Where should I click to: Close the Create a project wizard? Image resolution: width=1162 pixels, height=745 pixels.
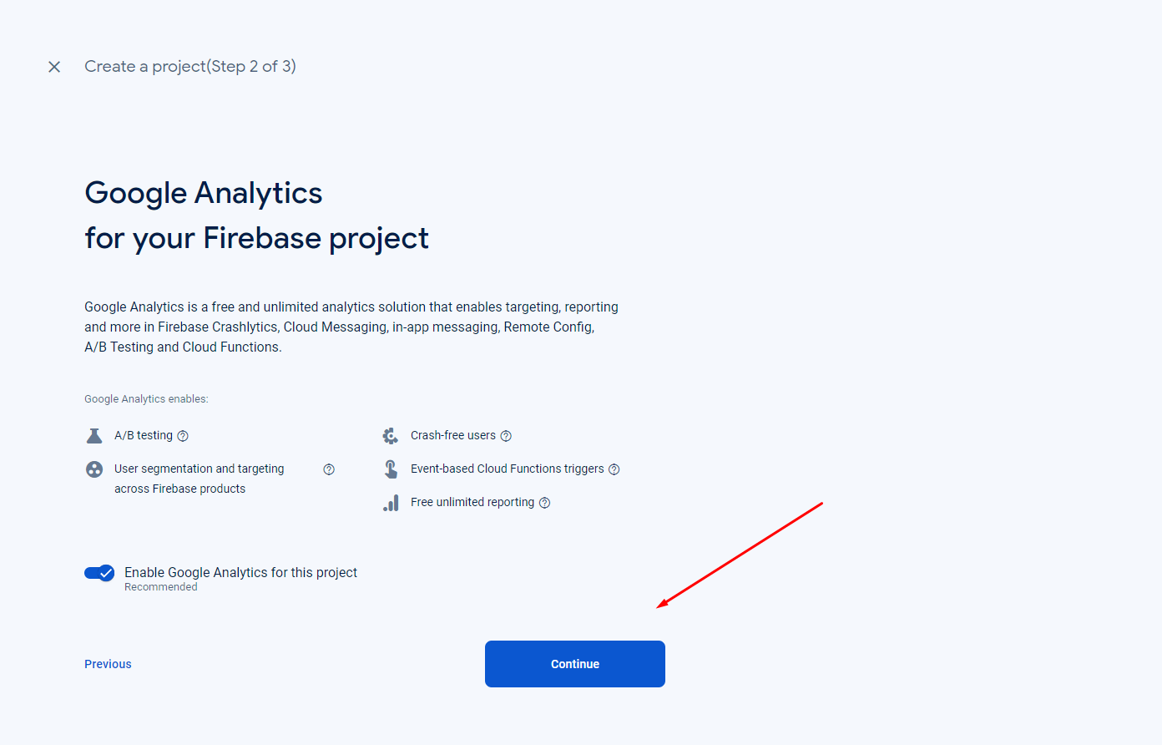pos(54,67)
